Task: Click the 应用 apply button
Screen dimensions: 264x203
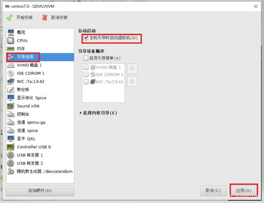Action: coord(244,190)
